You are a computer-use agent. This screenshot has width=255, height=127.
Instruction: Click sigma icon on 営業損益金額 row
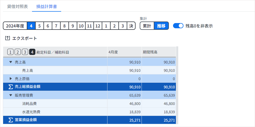11,120
